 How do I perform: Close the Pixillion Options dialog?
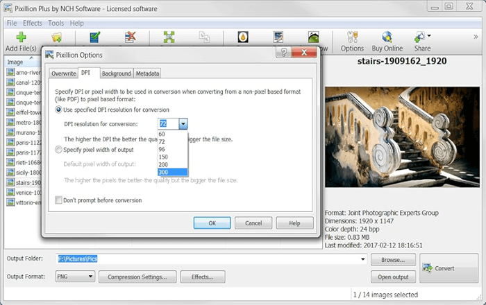click(x=304, y=52)
